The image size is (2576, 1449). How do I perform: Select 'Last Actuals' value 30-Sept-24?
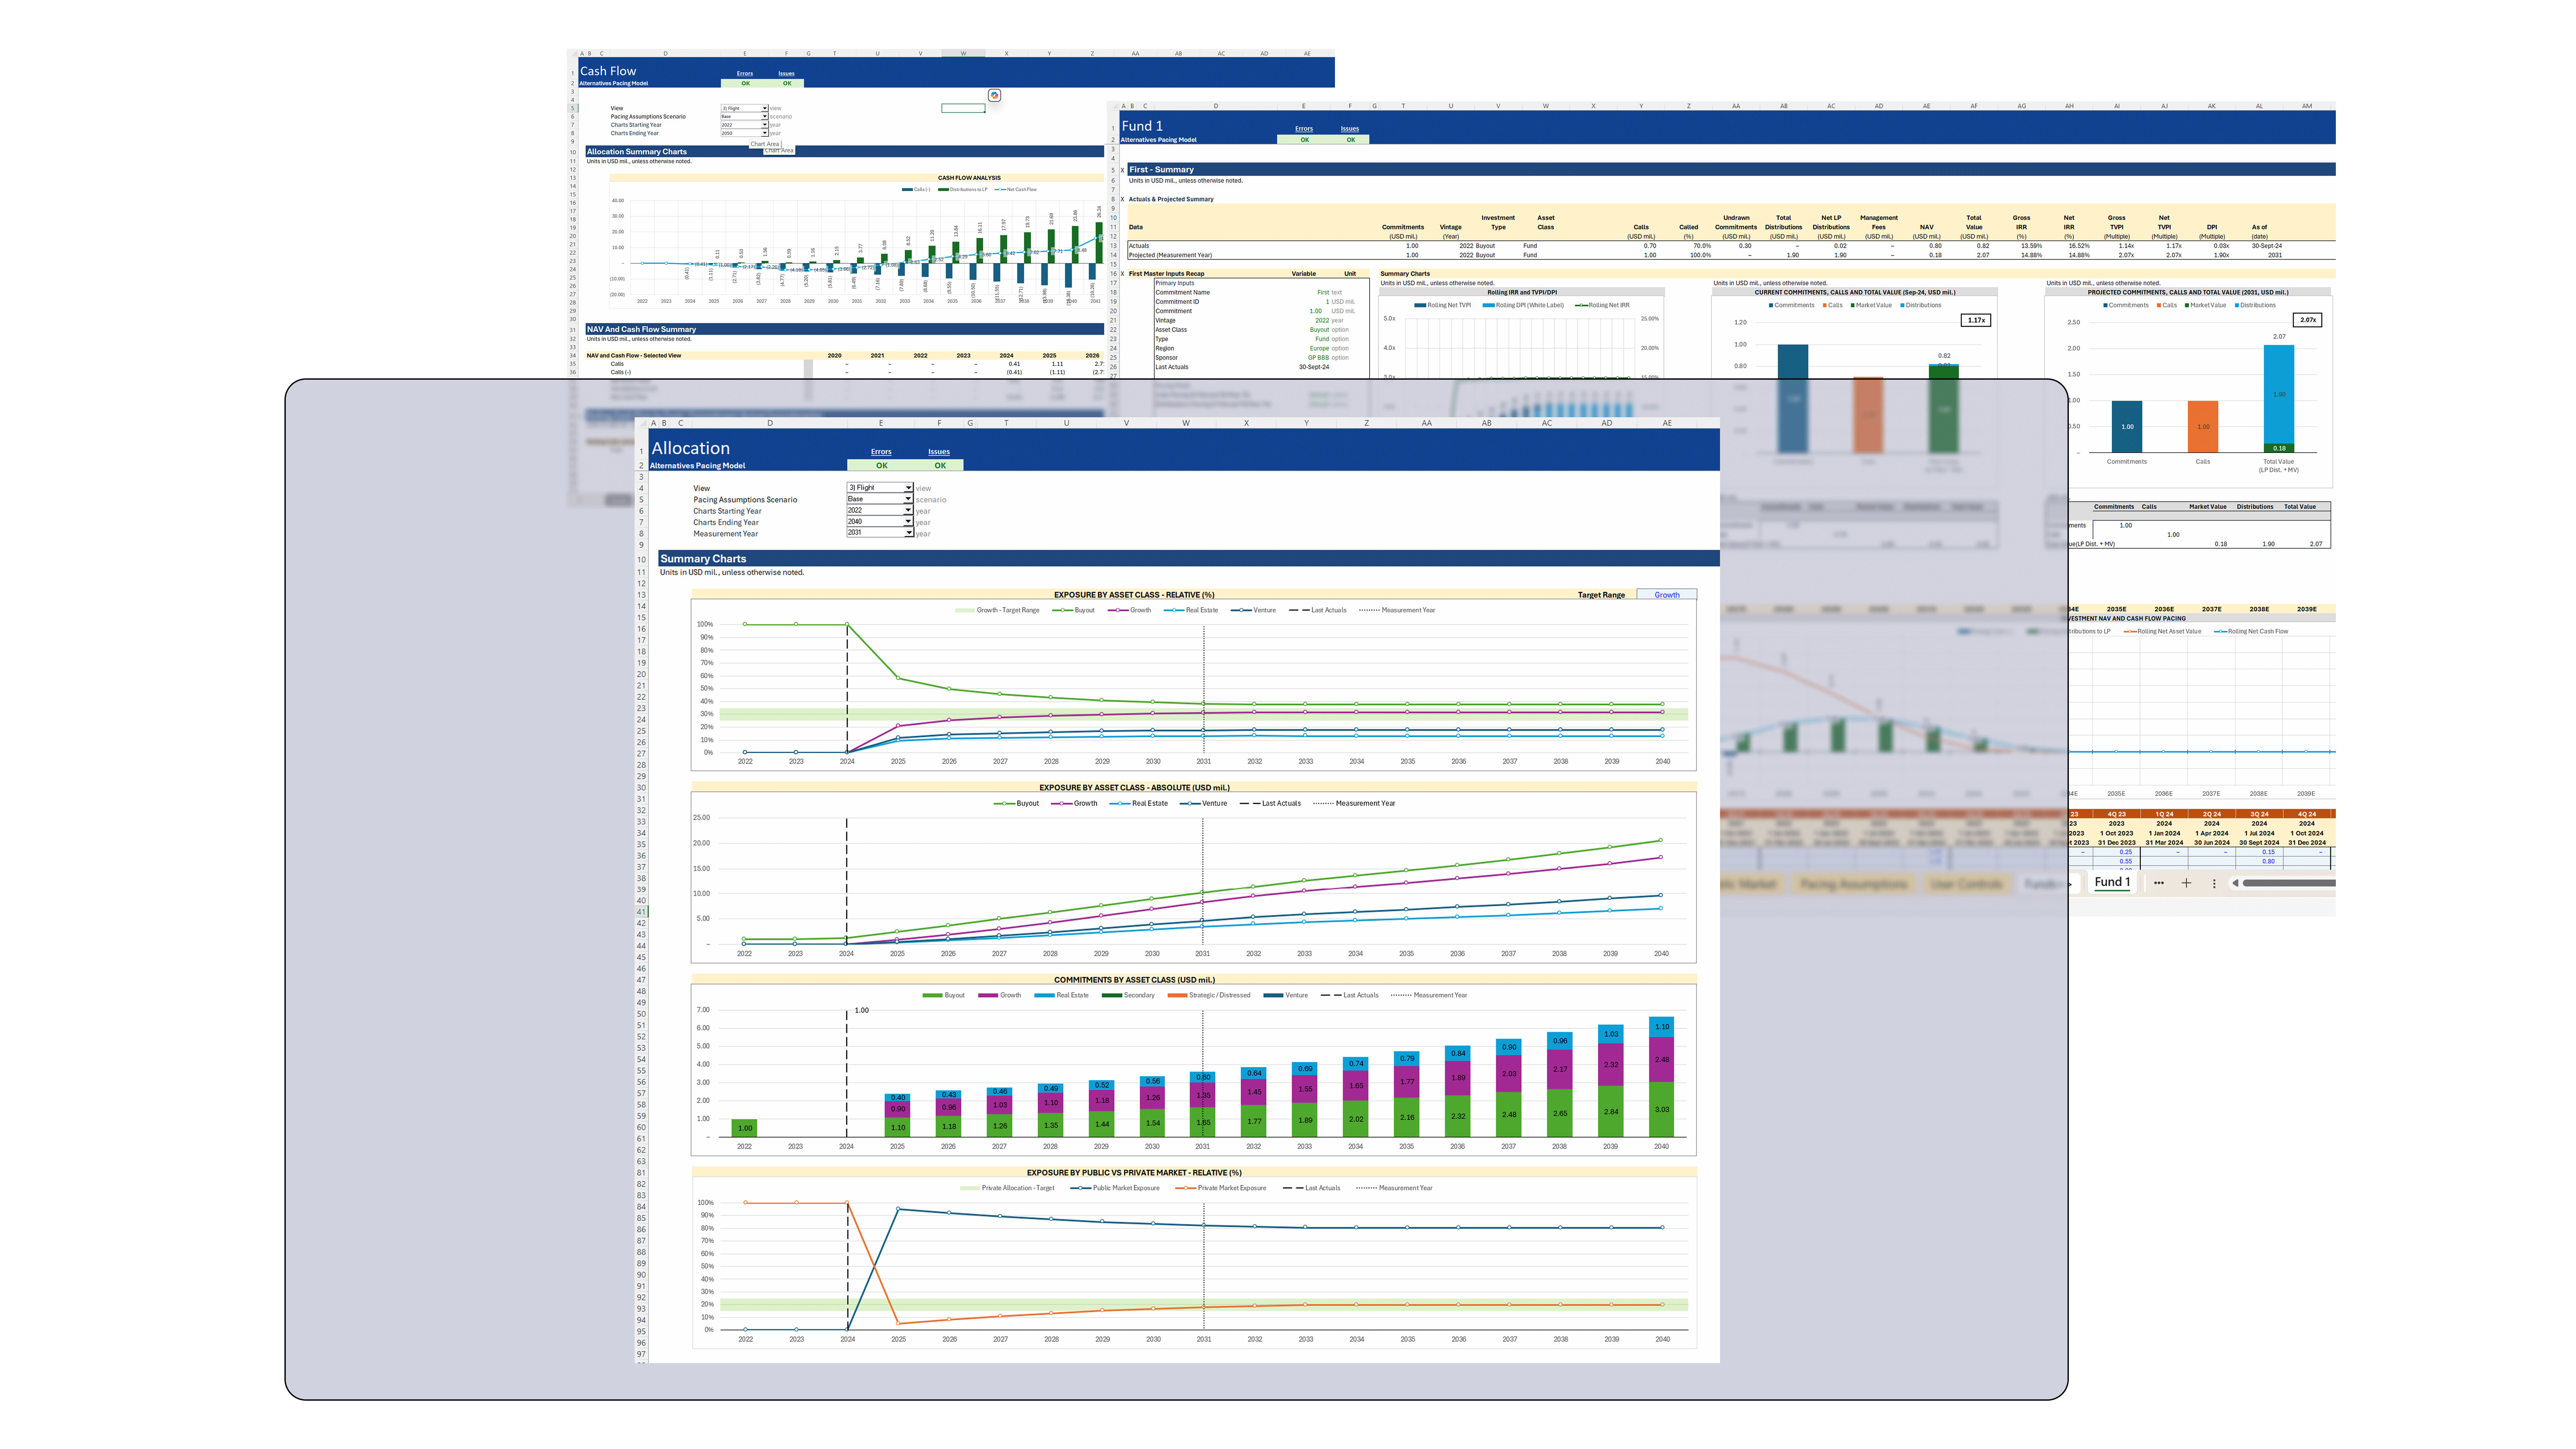(1314, 367)
